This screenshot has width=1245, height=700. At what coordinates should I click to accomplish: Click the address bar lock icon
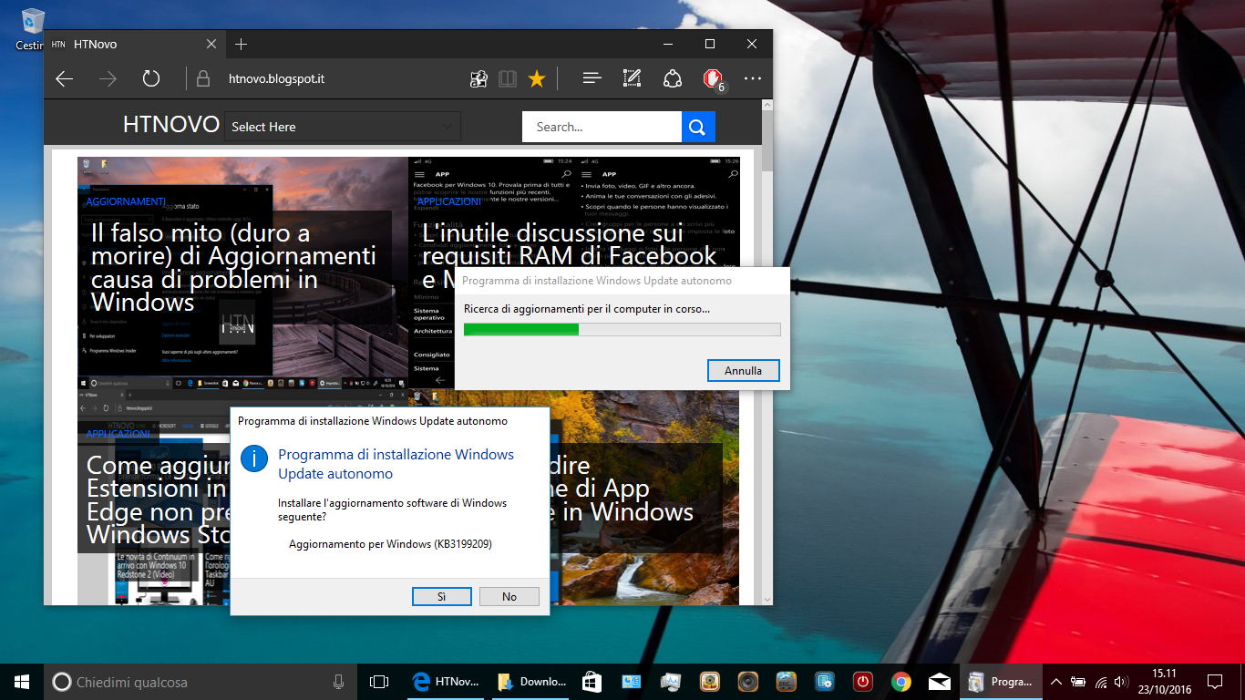[x=203, y=79]
